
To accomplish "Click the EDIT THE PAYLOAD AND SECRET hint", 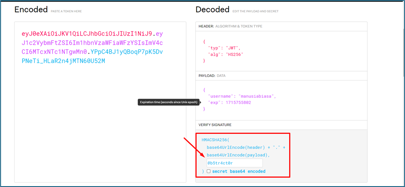I will coord(255,11).
